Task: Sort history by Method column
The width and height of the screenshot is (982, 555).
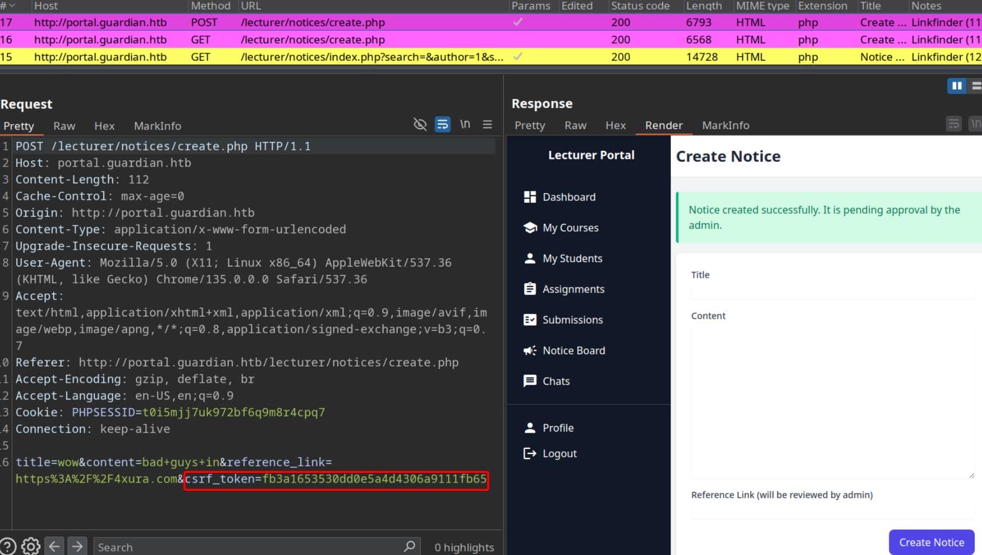Action: coord(211,6)
